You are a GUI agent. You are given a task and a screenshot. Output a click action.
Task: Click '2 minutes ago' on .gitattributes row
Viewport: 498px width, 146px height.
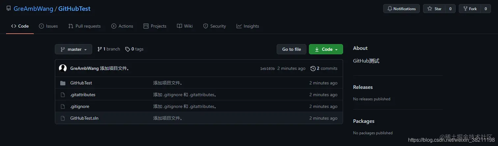coord(323,94)
